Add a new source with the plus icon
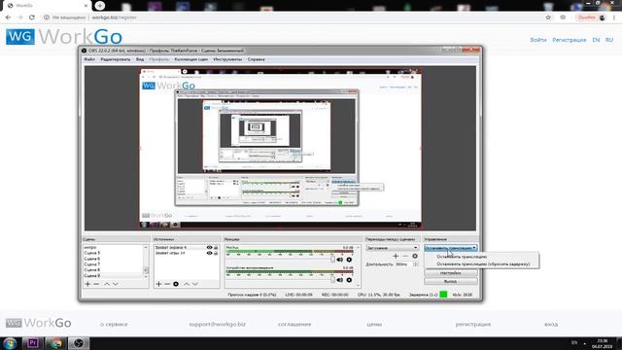This screenshot has width=622, height=350. point(158,284)
